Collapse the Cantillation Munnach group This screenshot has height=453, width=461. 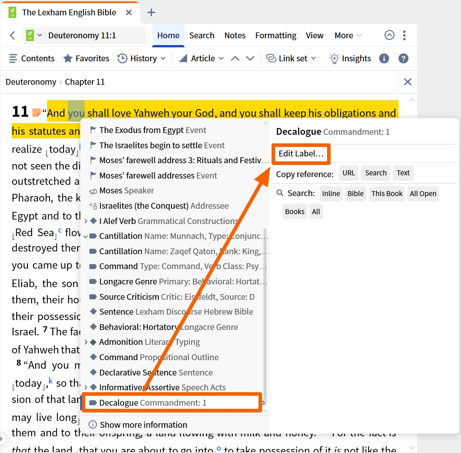tap(86, 236)
